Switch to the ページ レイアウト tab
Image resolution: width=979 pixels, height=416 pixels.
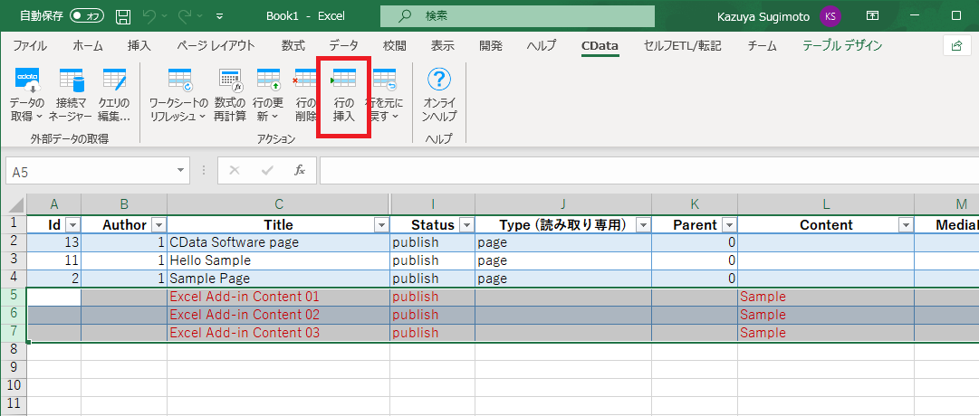[216, 45]
